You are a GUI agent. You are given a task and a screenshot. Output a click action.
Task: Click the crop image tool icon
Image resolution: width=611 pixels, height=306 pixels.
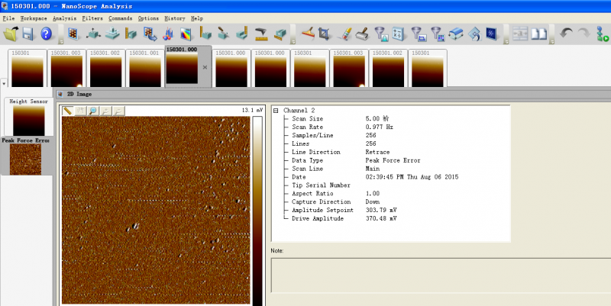(324, 34)
